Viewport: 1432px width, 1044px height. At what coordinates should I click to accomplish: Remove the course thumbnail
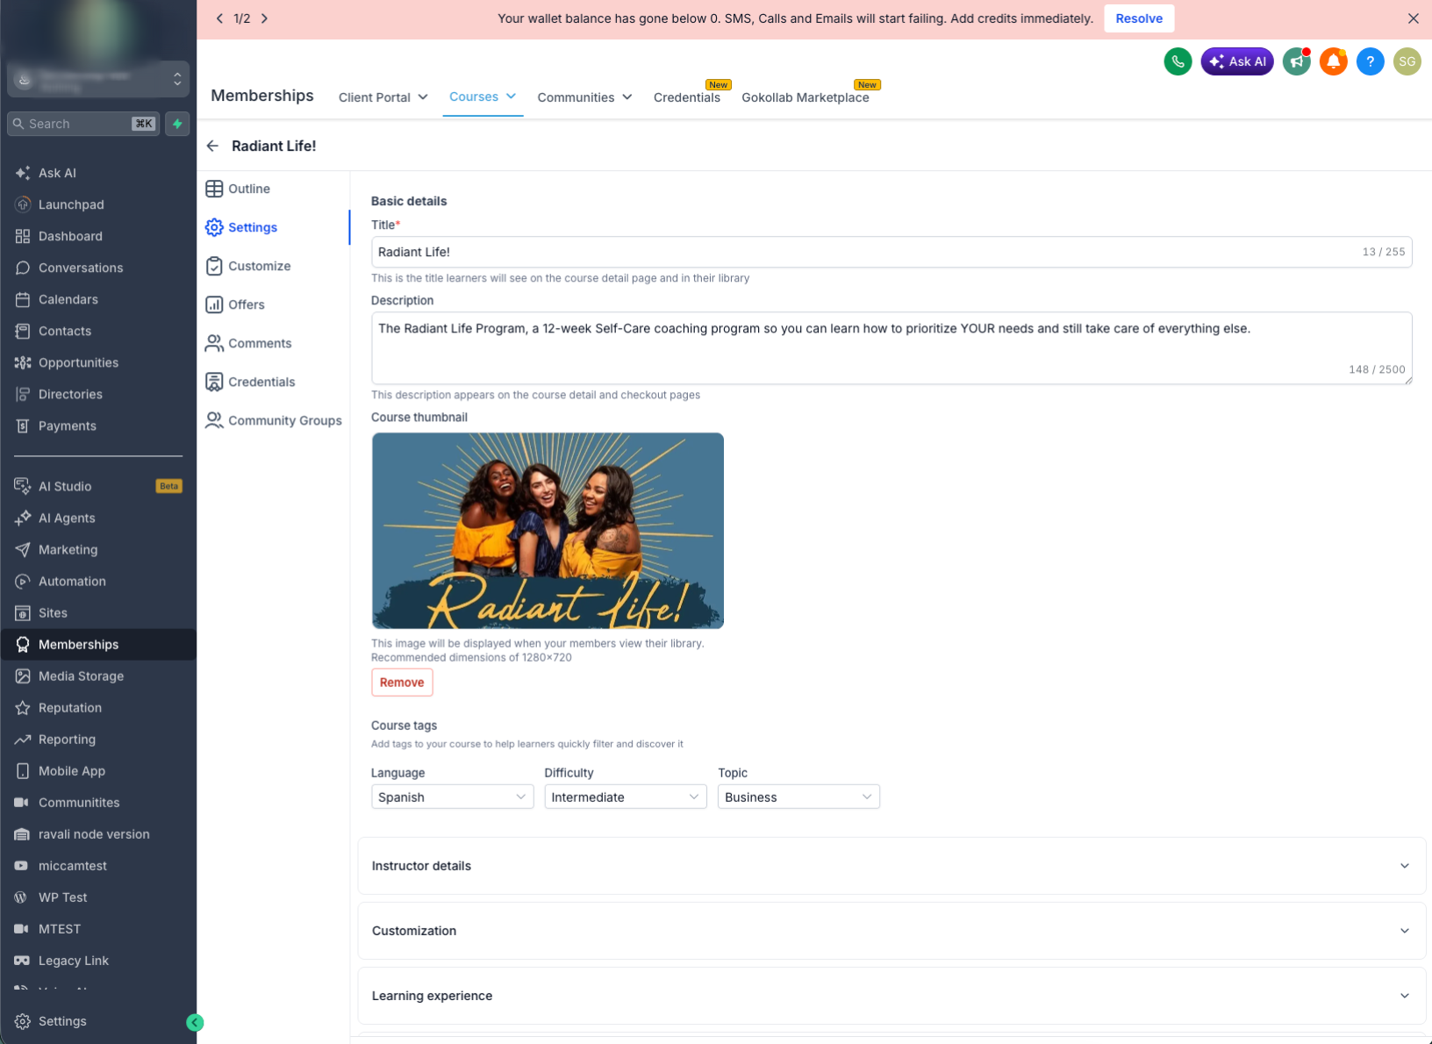pos(402,683)
